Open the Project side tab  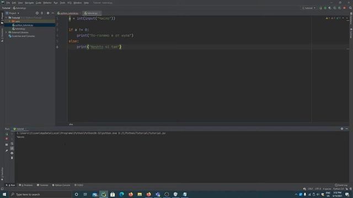point(2,18)
